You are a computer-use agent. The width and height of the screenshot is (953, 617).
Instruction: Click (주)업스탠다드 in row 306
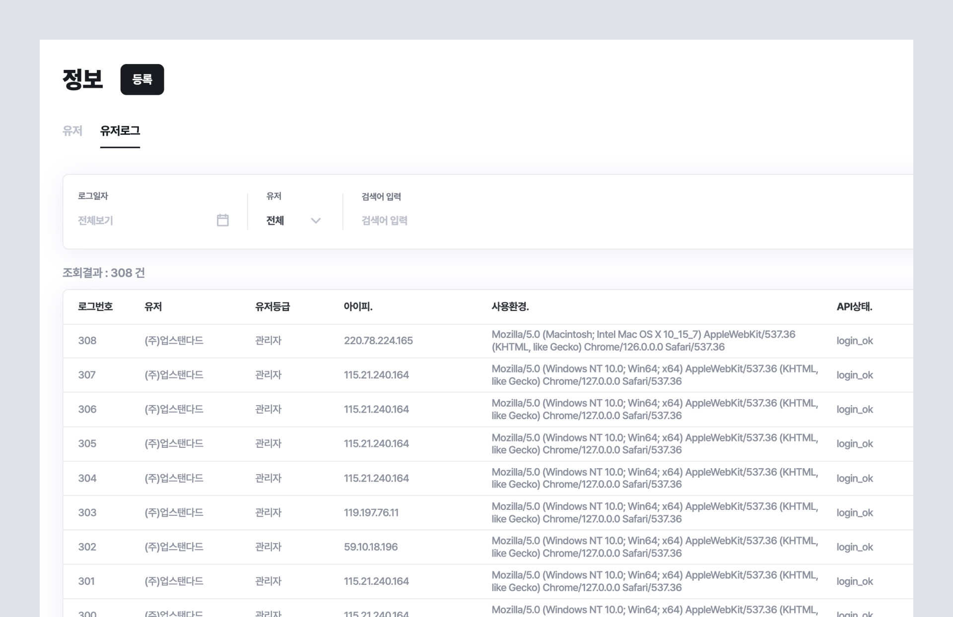coord(174,410)
